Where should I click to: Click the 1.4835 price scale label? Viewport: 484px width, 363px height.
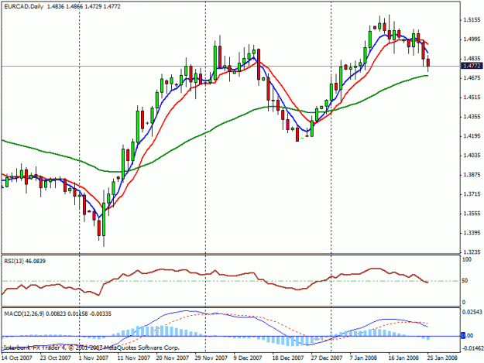click(472, 59)
